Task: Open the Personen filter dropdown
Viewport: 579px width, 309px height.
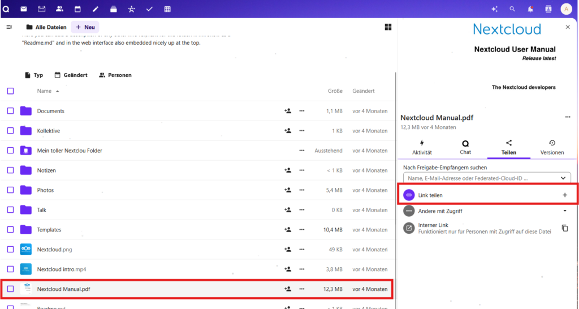Action: (x=115, y=75)
